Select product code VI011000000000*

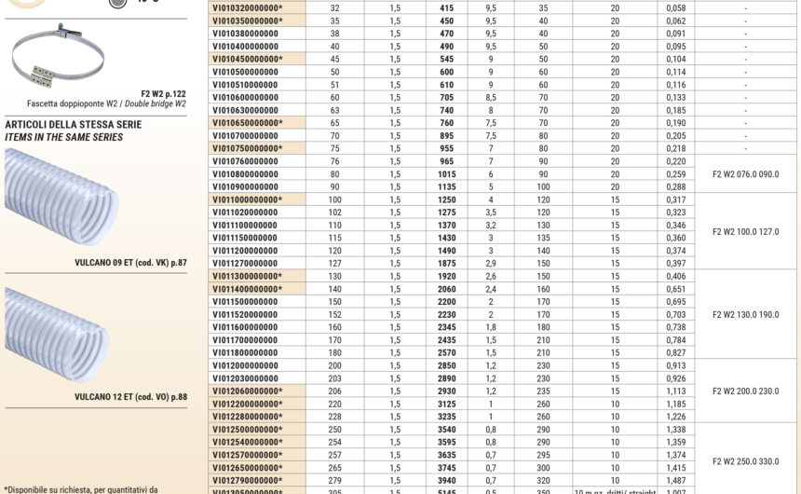click(247, 199)
